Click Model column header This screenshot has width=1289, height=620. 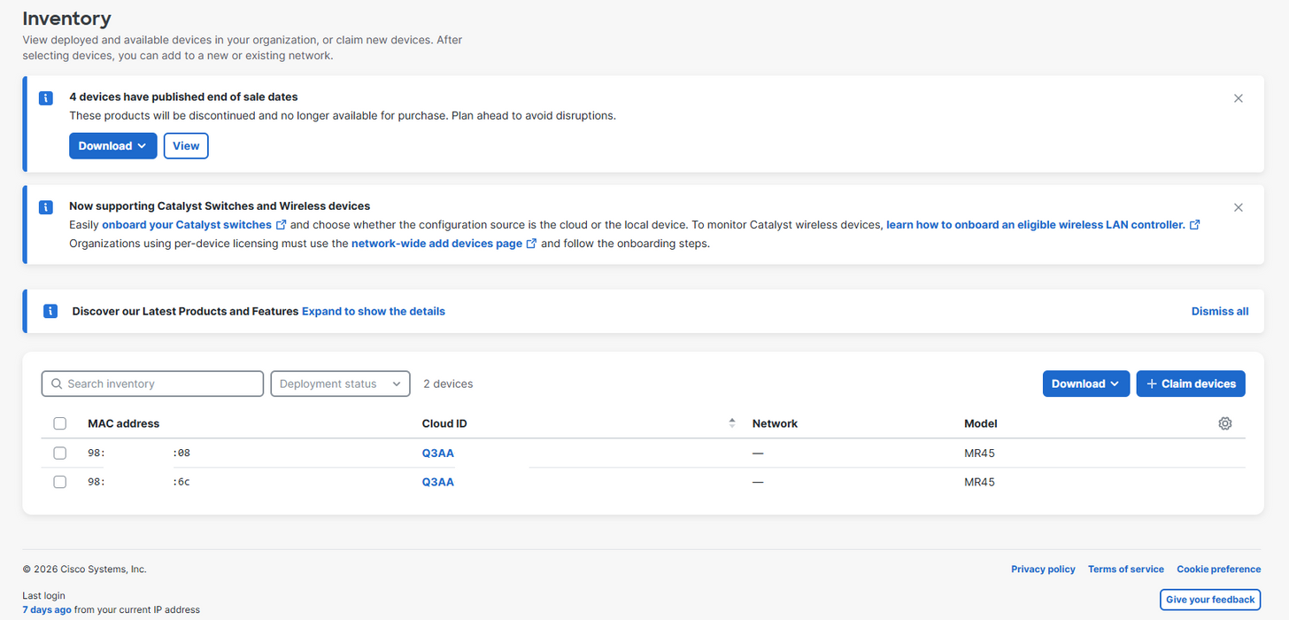click(x=981, y=424)
